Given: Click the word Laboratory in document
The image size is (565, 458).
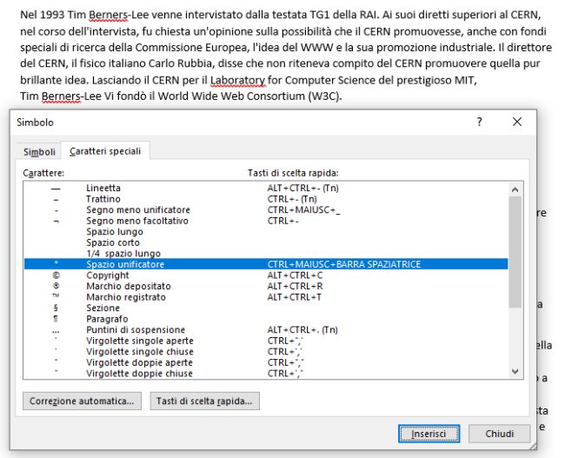Looking at the screenshot, I should [x=237, y=80].
